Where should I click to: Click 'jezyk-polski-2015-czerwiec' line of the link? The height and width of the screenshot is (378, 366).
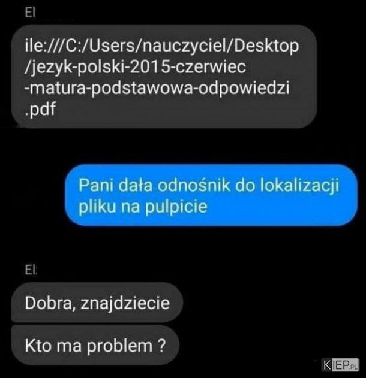tap(135, 67)
